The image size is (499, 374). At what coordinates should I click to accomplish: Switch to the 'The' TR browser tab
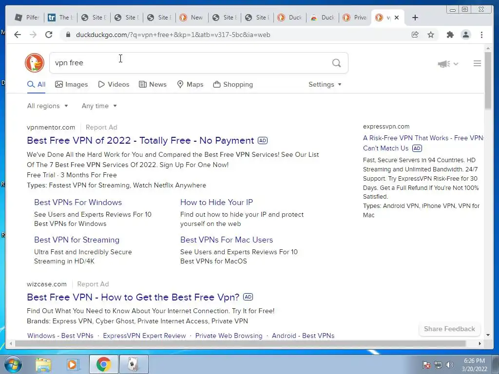pyautogui.click(x=60, y=18)
